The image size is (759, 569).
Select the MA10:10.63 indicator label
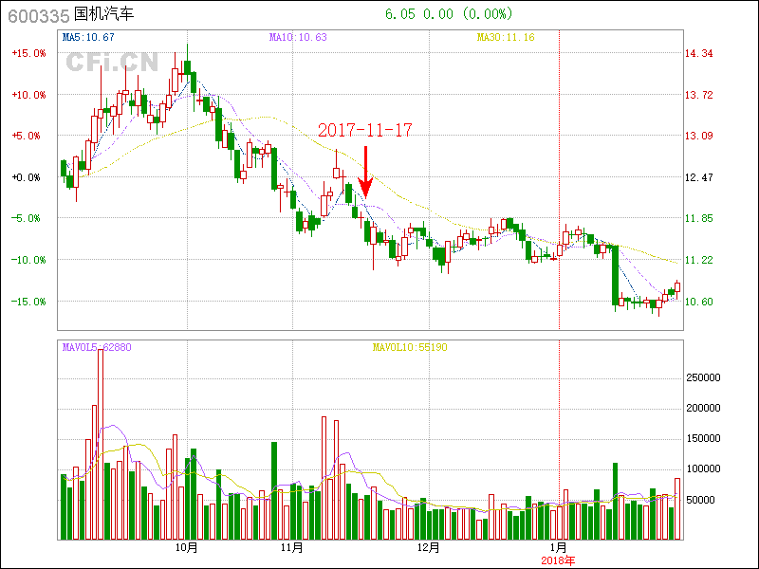(x=298, y=37)
